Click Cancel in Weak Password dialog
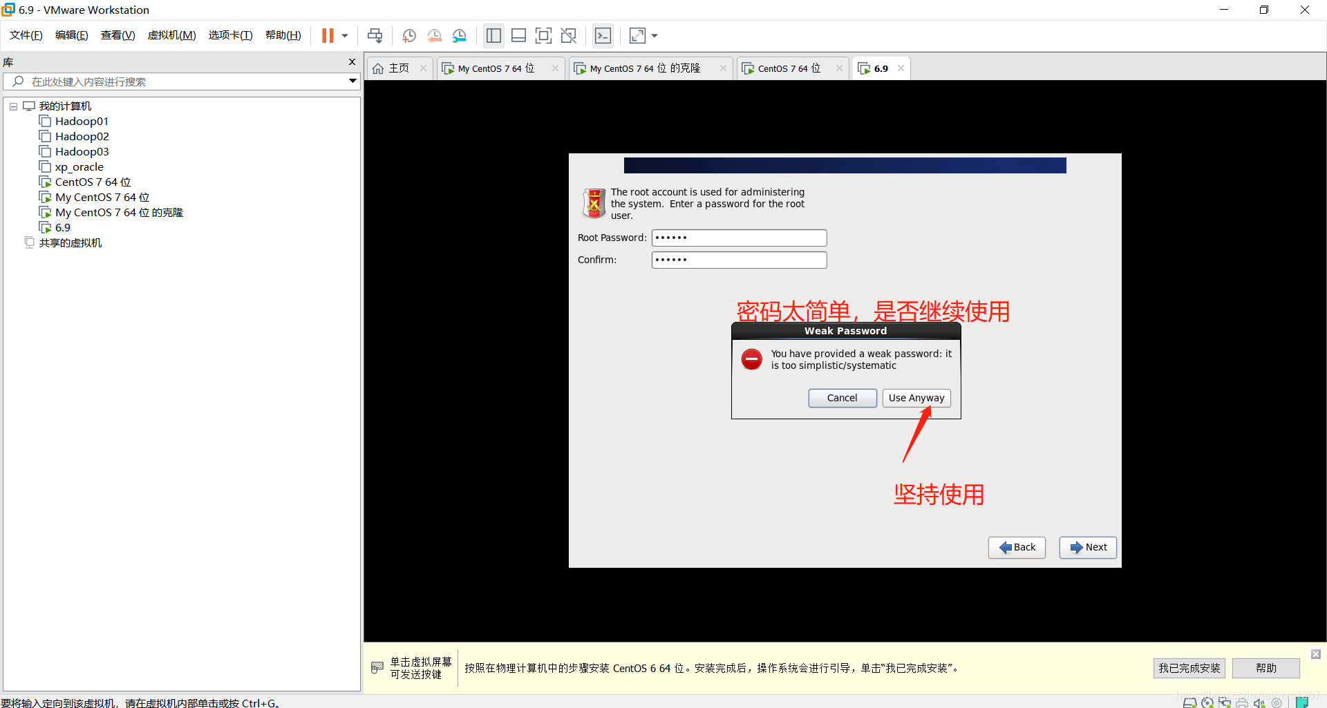Screen dimensions: 1327x708 pos(843,398)
